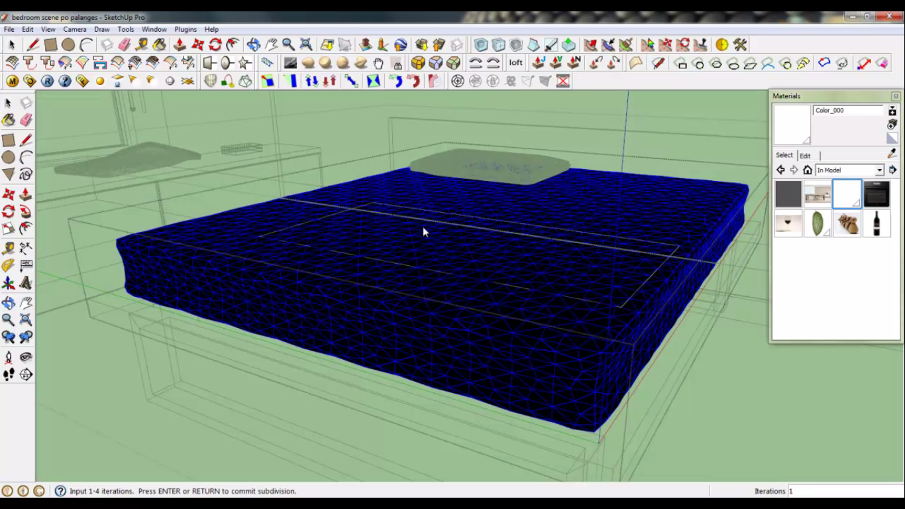Switch to the Edit tab in Materials
Screen dimensions: 905x509
[x=805, y=156]
